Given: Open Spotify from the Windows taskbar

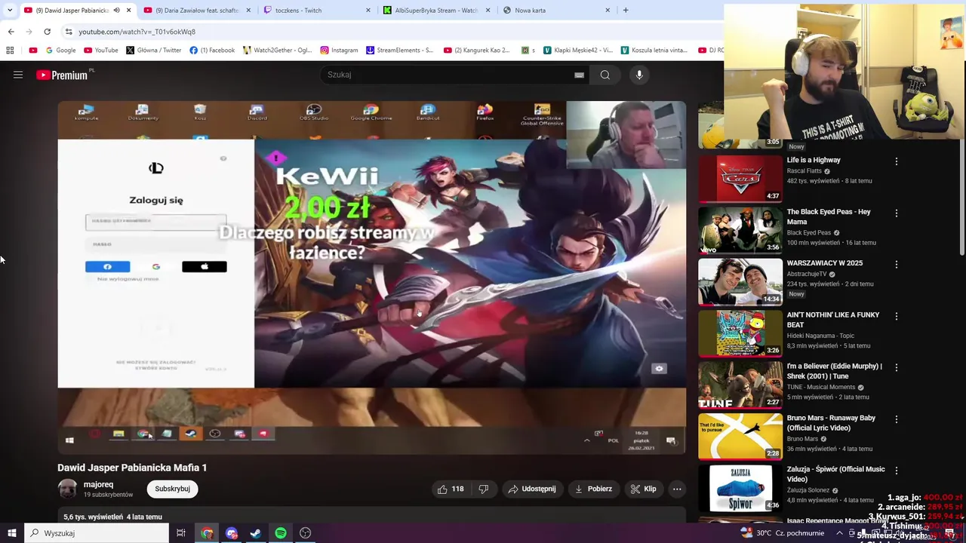Looking at the screenshot, I should click(x=281, y=533).
